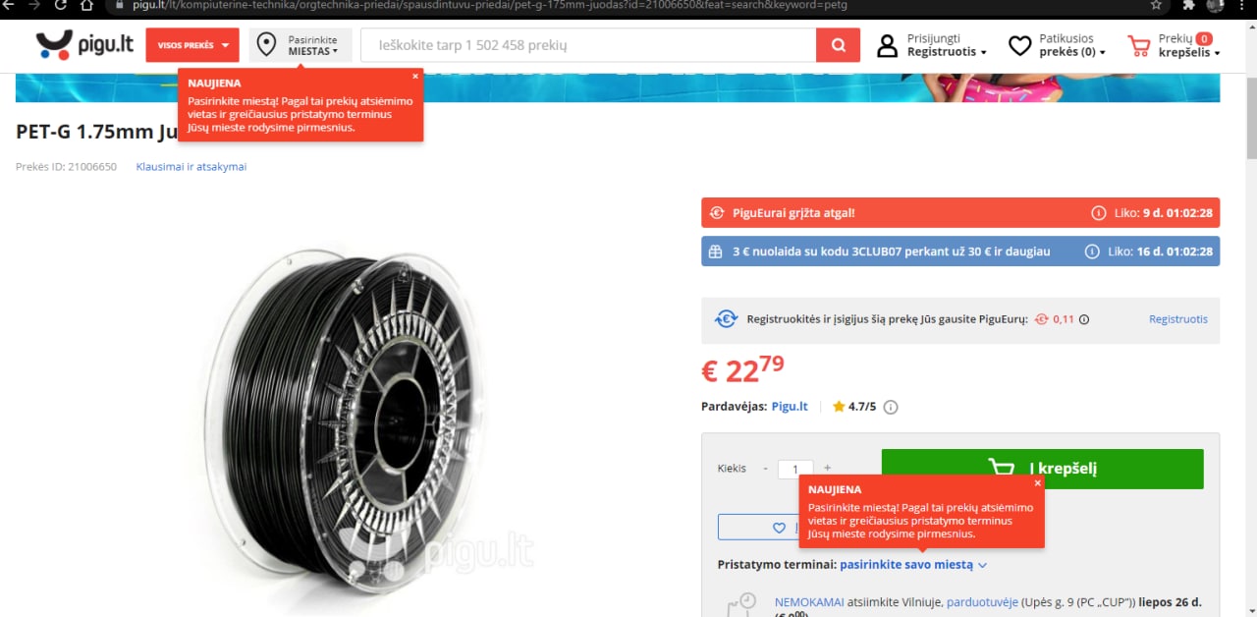Open the Registruotis account dropdown
This screenshot has width=1257, height=617.
(x=947, y=51)
